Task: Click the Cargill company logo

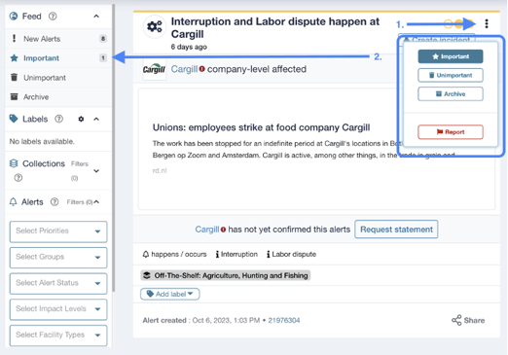Action: click(154, 69)
